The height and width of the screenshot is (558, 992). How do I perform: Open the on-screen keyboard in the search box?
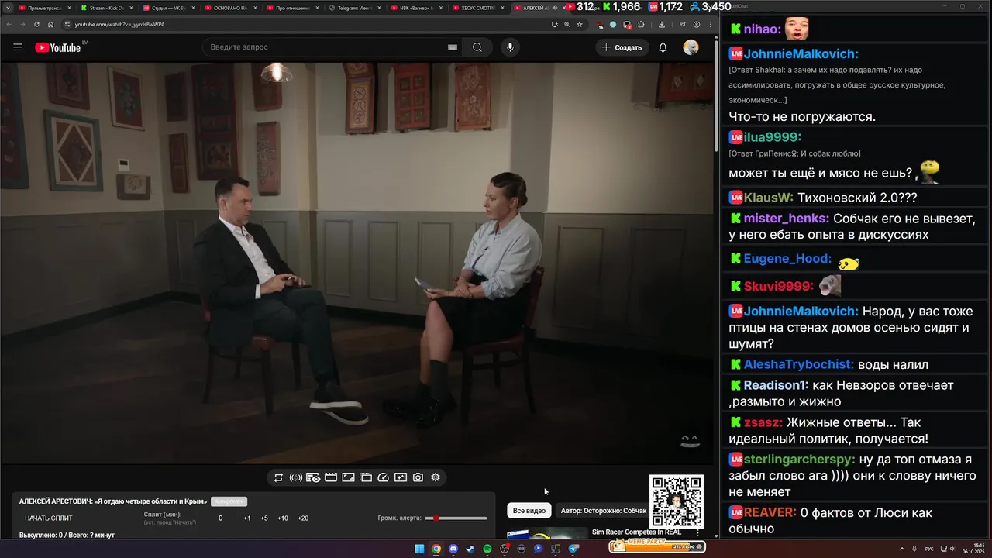click(x=453, y=47)
